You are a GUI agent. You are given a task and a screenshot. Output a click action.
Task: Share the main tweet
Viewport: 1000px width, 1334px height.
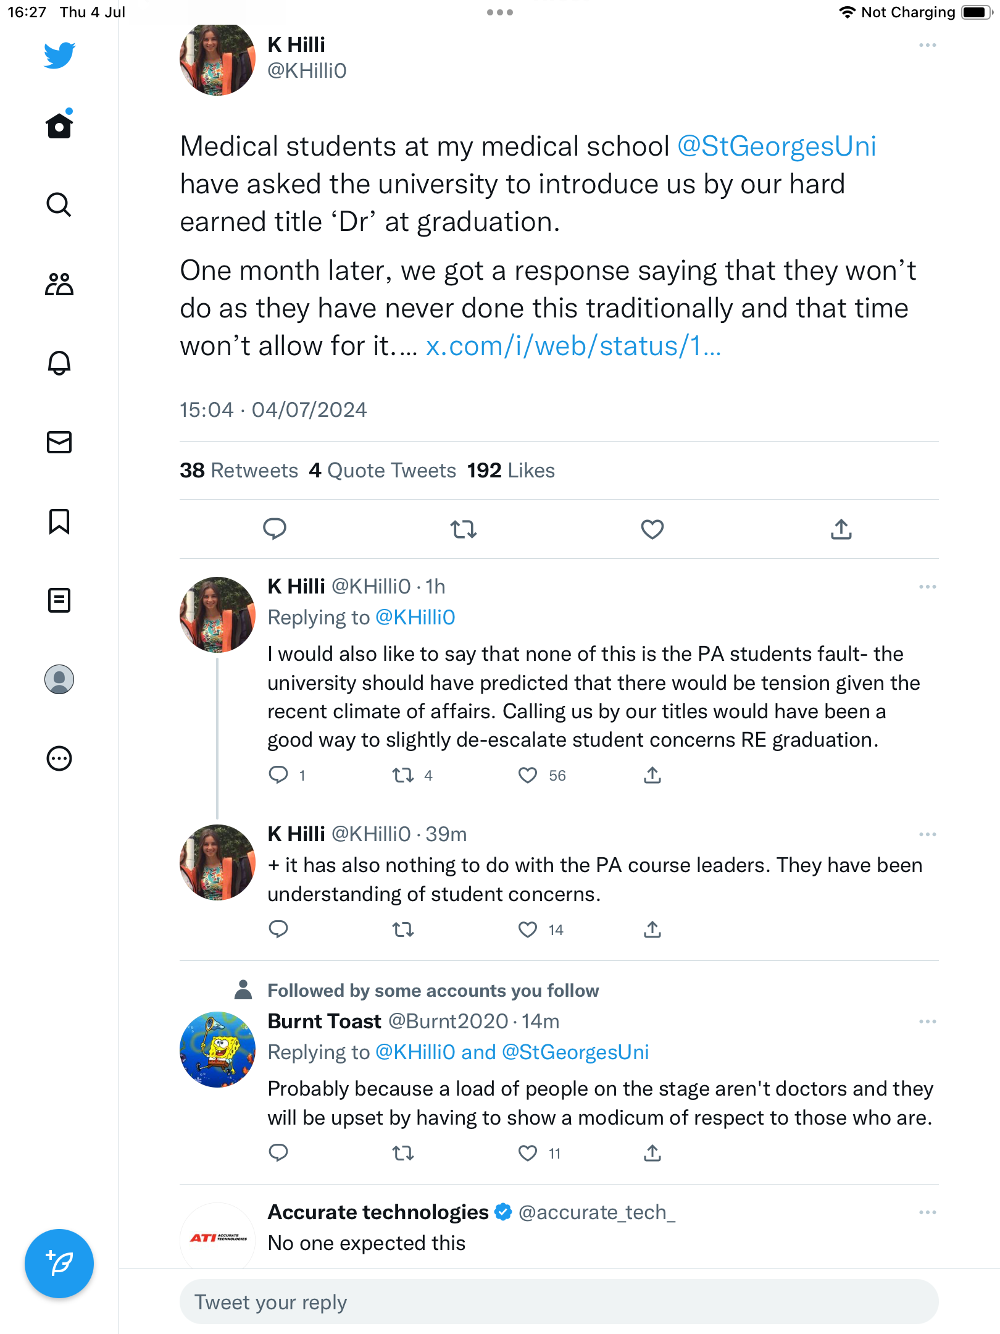coord(841,529)
